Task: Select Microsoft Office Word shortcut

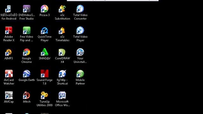Action: coord(62,95)
